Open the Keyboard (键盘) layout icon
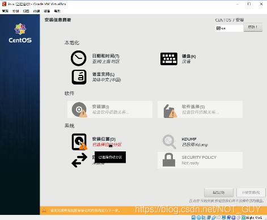 pos(169,59)
